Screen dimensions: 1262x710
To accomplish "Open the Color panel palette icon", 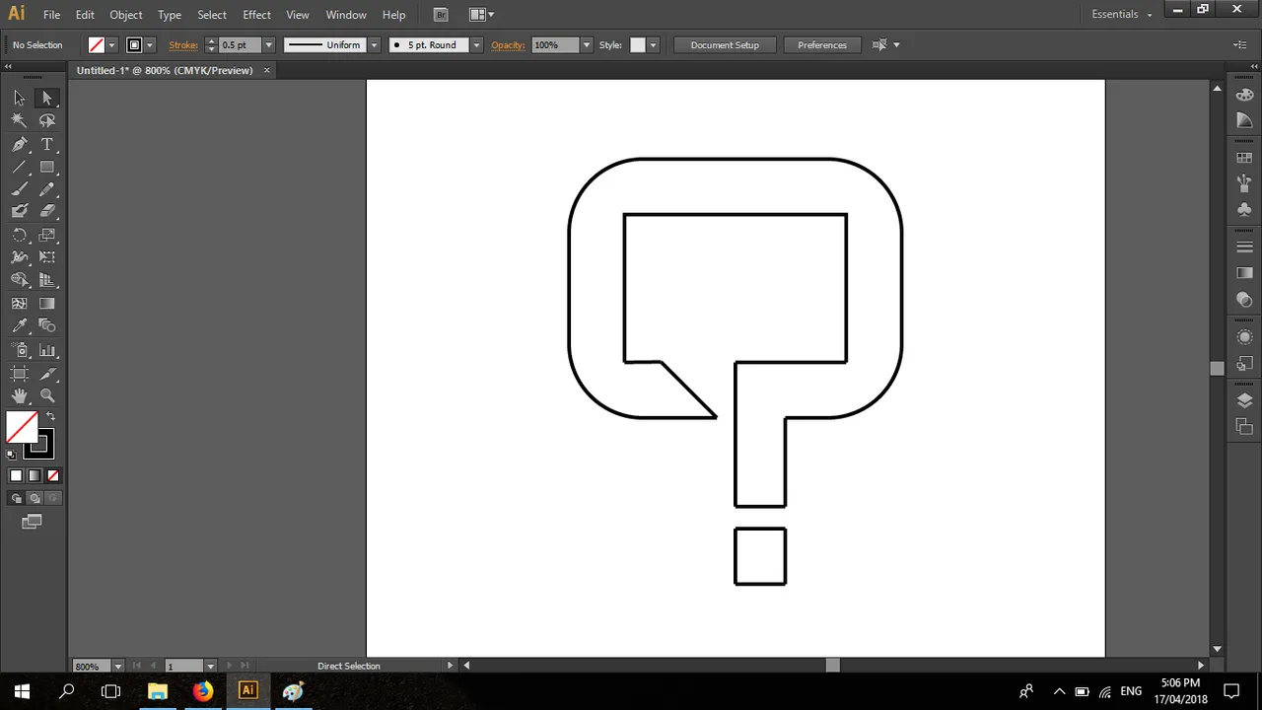I will coord(1244,94).
